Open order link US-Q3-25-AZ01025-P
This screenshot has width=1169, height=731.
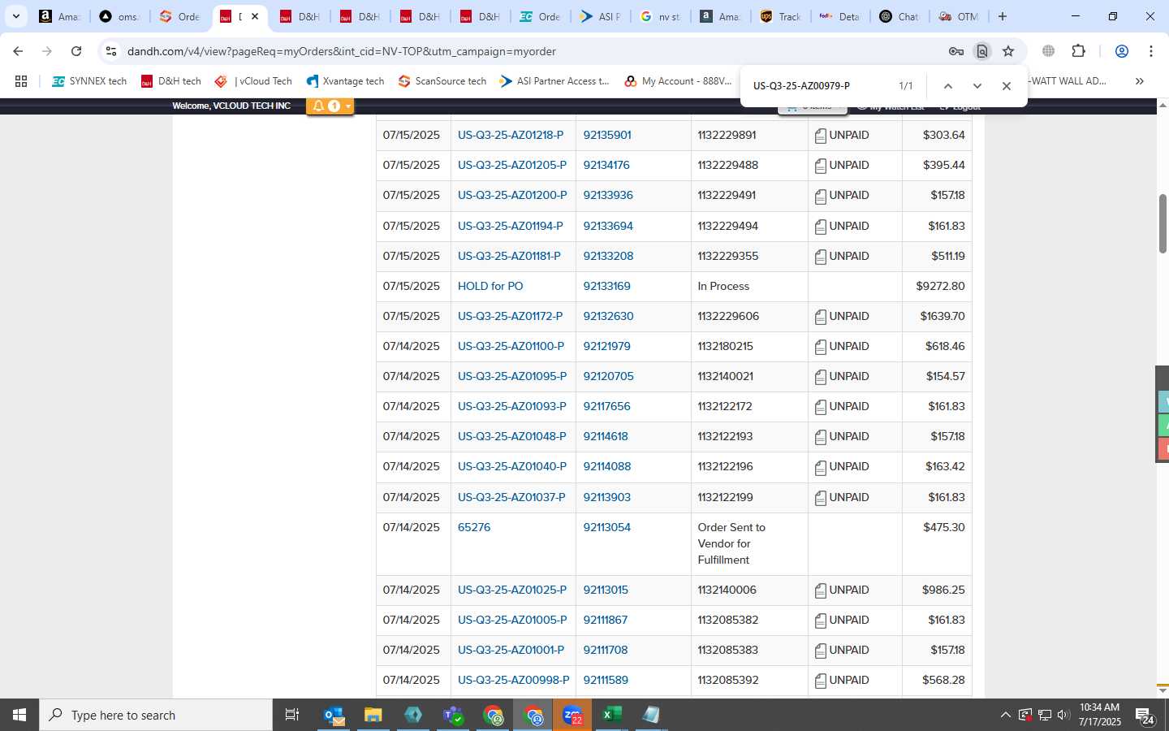512,590
